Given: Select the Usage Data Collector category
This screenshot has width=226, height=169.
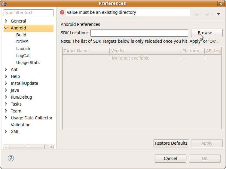Looking at the screenshot, I should (32, 118).
